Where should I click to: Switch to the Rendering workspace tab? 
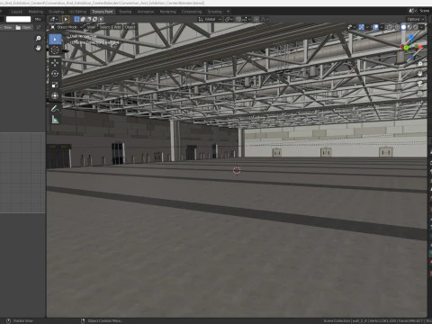(x=167, y=12)
